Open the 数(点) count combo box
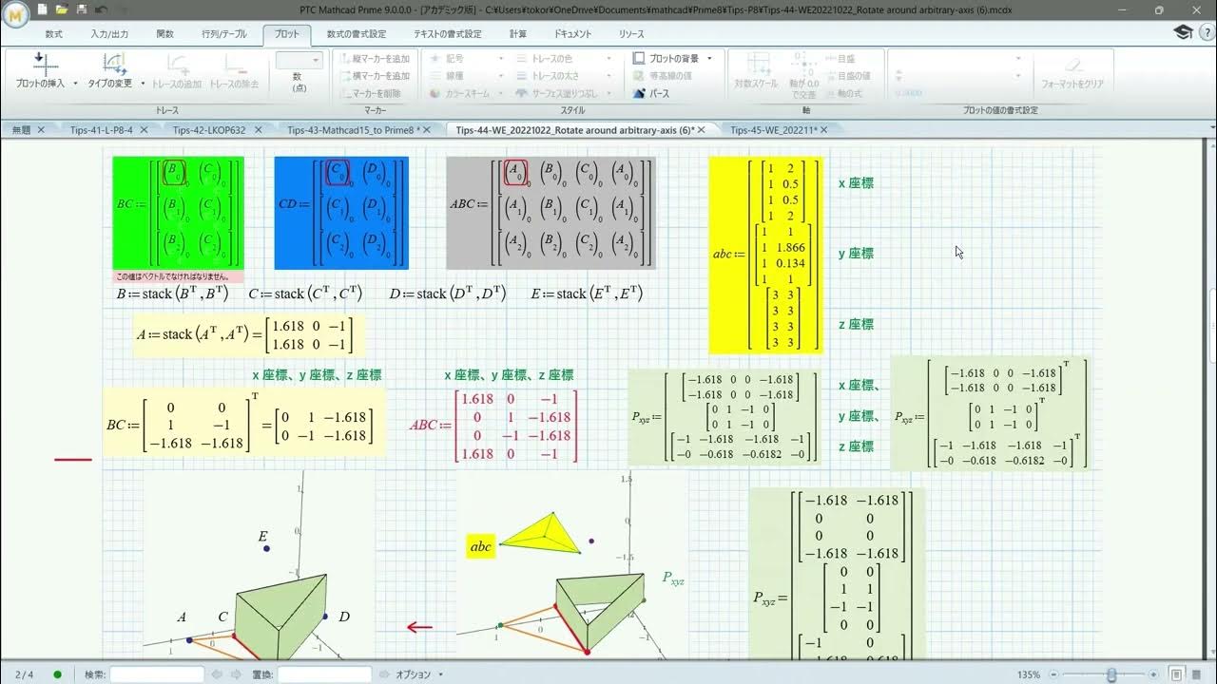 (299, 59)
